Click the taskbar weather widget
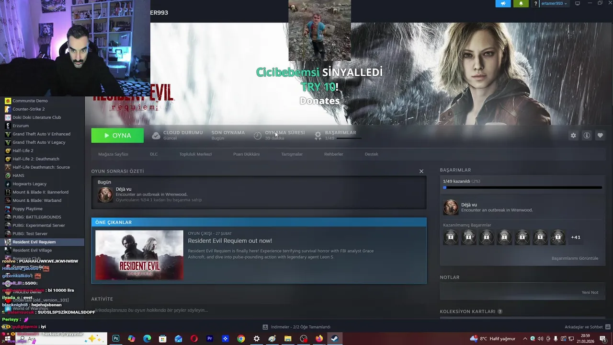This screenshot has width=613, height=345. 493,339
